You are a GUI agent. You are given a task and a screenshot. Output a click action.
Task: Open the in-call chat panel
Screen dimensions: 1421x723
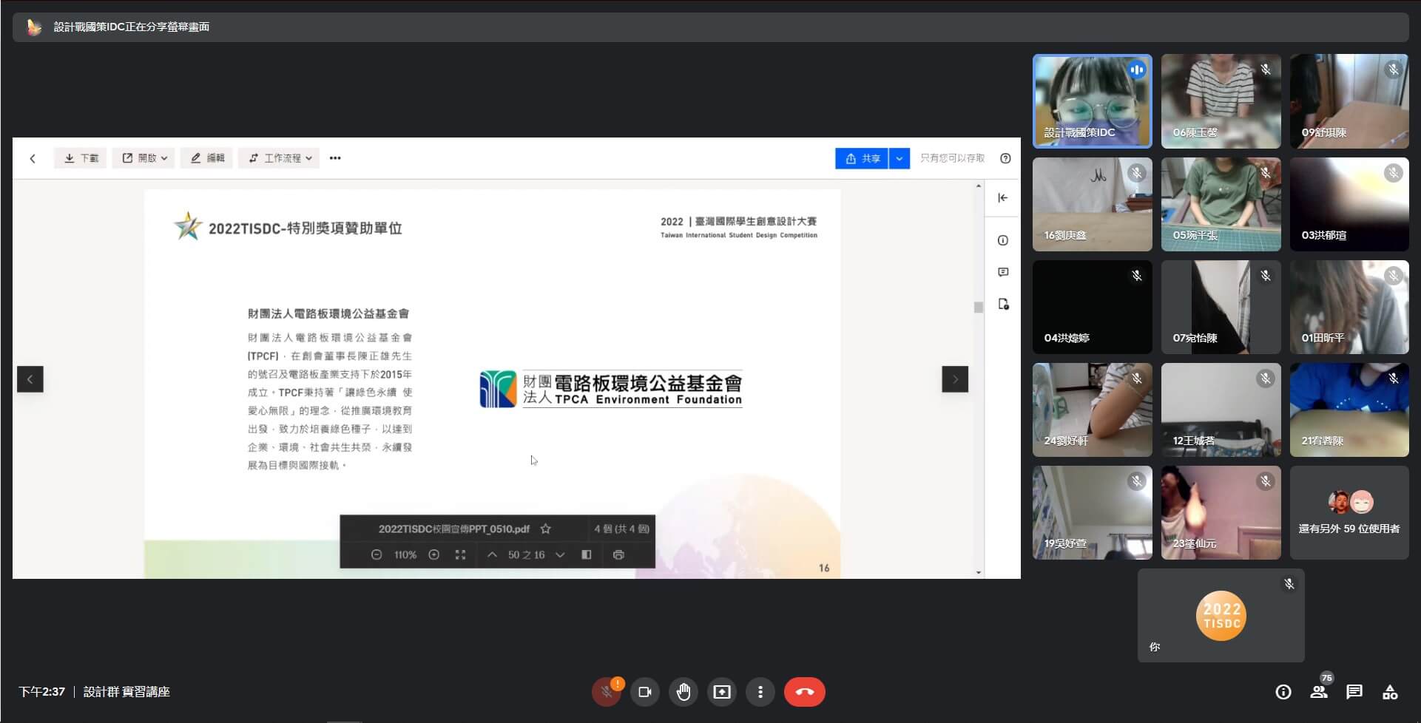coord(1354,692)
